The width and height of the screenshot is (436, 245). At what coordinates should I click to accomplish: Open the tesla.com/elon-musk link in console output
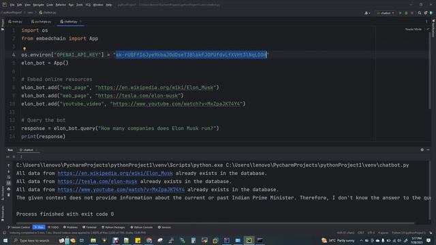97,182
